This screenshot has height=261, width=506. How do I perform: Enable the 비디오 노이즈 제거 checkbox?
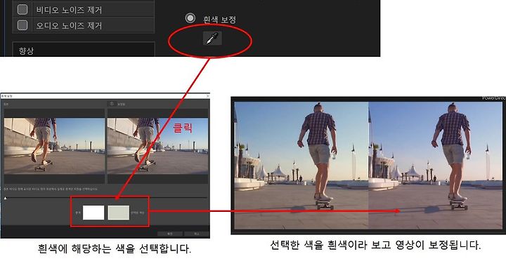[x=22, y=10]
